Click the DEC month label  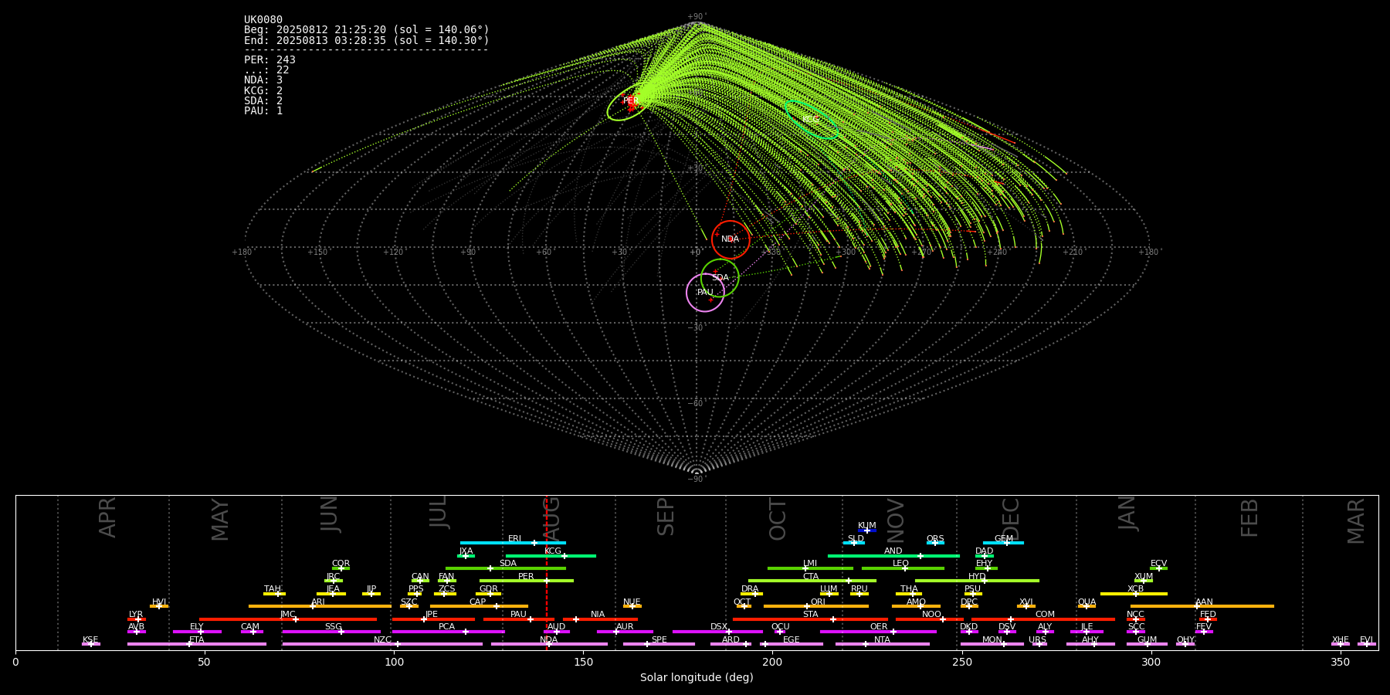pos(1011,519)
